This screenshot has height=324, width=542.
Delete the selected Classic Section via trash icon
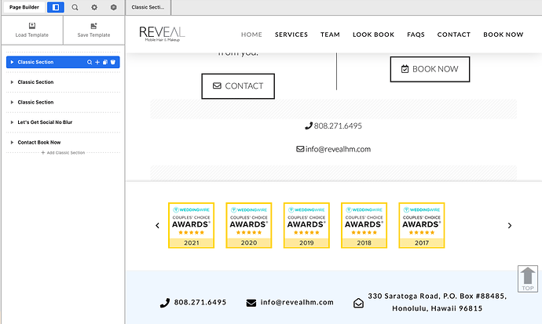point(113,62)
